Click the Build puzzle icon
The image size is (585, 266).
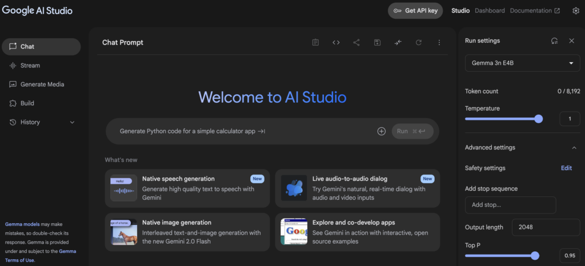(13, 103)
